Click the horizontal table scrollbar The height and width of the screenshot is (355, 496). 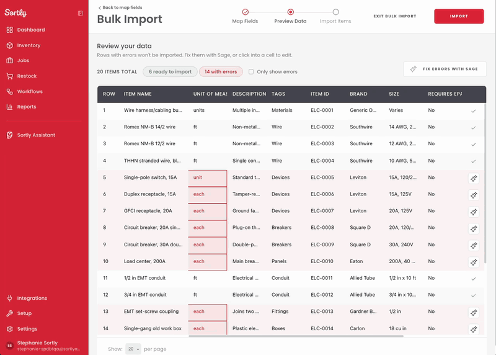pos(296,336)
